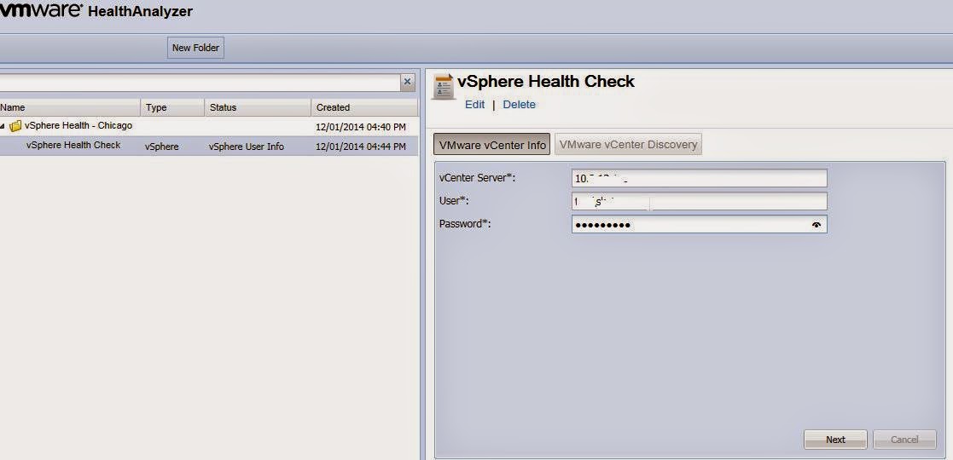This screenshot has height=460, width=953.
Task: Sort by the Status column header
Action: 258,107
